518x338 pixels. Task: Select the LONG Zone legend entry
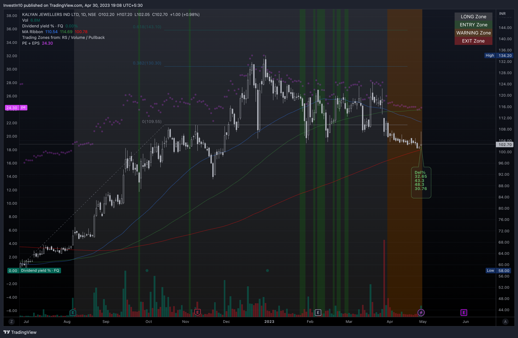coord(473,17)
